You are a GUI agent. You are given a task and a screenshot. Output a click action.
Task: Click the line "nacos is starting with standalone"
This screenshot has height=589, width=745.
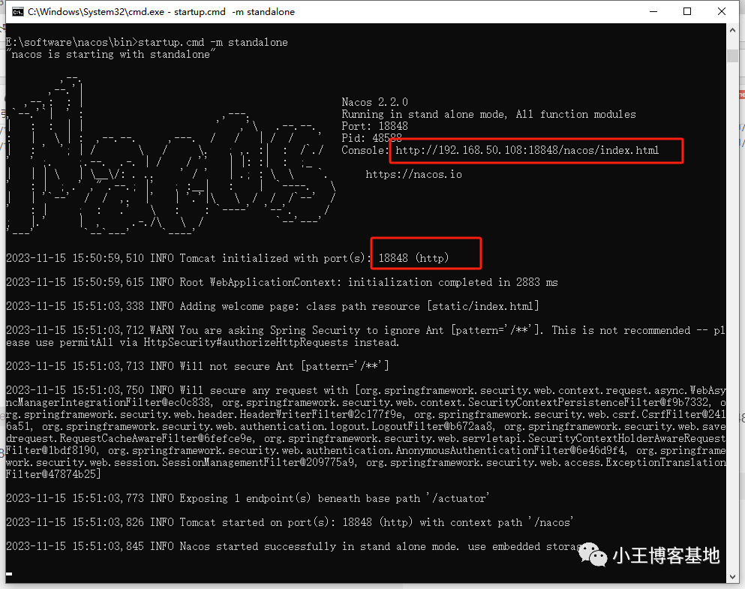click(111, 55)
